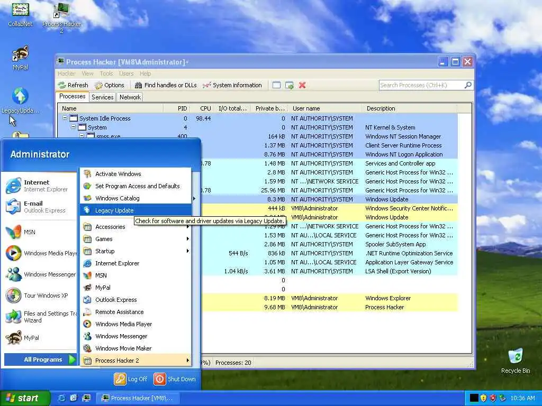Expand Startup submenu
This screenshot has width=542, height=406.
click(x=136, y=251)
